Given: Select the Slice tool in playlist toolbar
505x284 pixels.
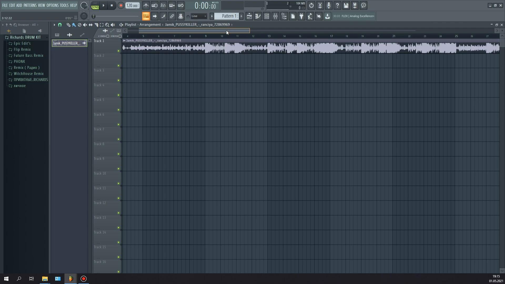Looking at the screenshot, I should [96, 25].
